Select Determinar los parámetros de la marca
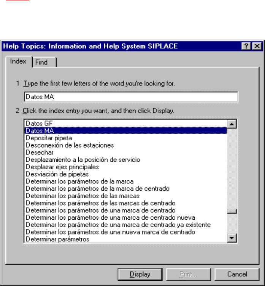This screenshot has width=265, height=286. pyautogui.click(x=126, y=181)
